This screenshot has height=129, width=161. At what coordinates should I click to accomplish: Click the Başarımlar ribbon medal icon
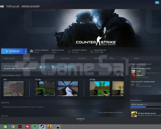91,51
